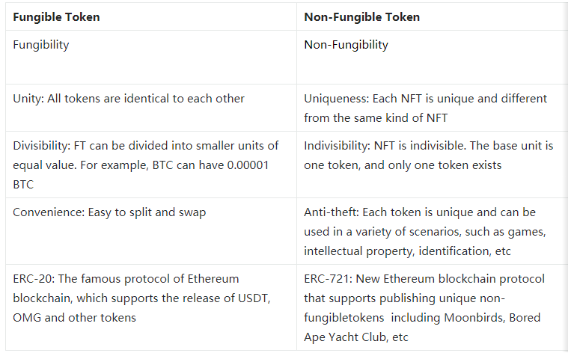Click the Indivisibility: NFT is indivisible cell
Viewport: 574px width, 353px height.
pos(432,165)
